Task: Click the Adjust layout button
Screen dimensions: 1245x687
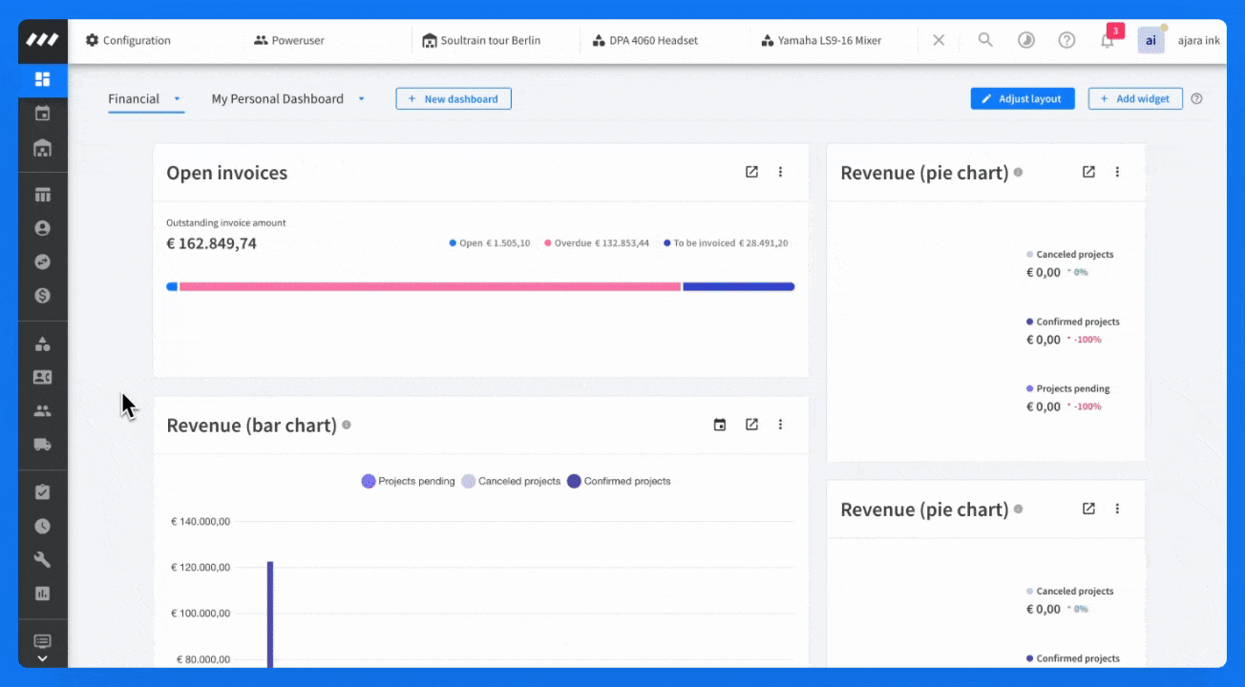Action: point(1023,98)
